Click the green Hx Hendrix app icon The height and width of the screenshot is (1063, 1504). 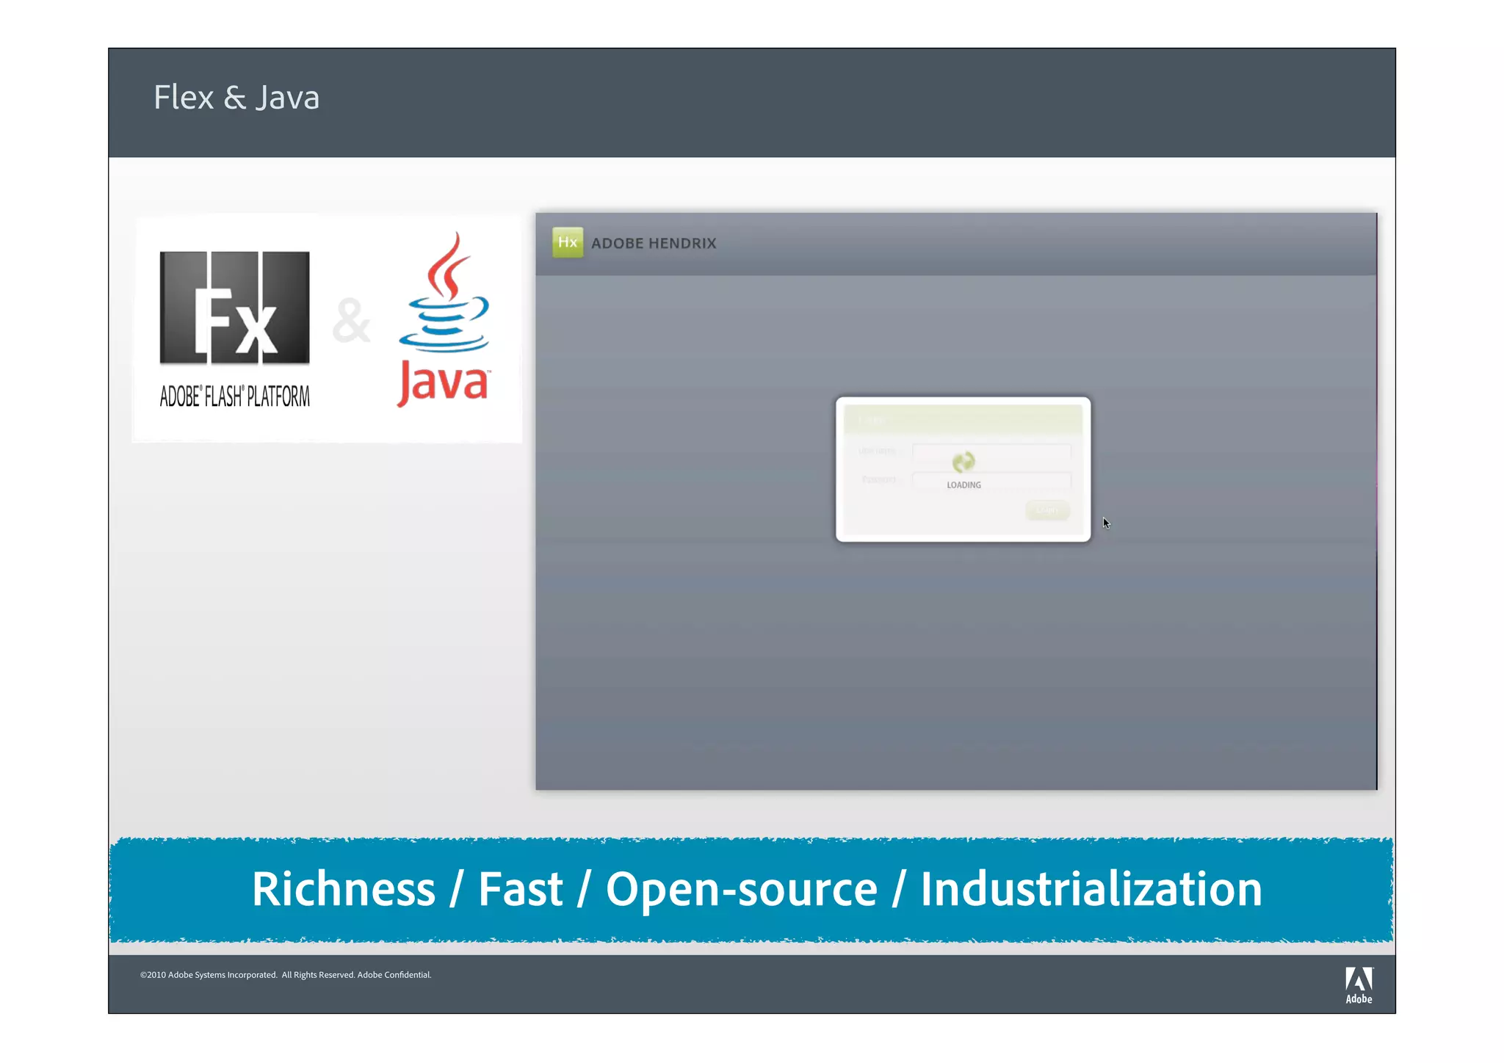pyautogui.click(x=568, y=242)
